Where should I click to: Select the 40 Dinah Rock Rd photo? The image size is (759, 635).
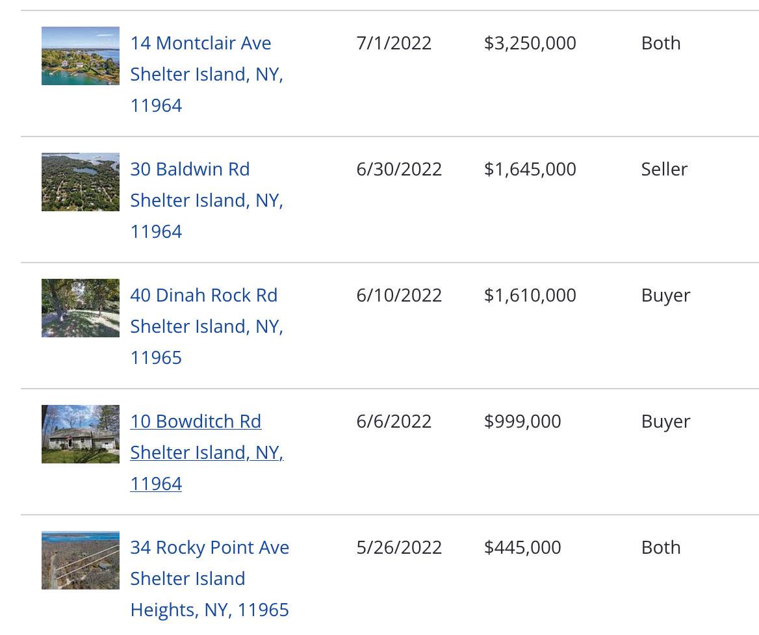pyautogui.click(x=81, y=308)
